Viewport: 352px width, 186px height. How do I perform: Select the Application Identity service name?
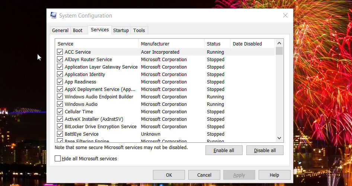(85, 74)
